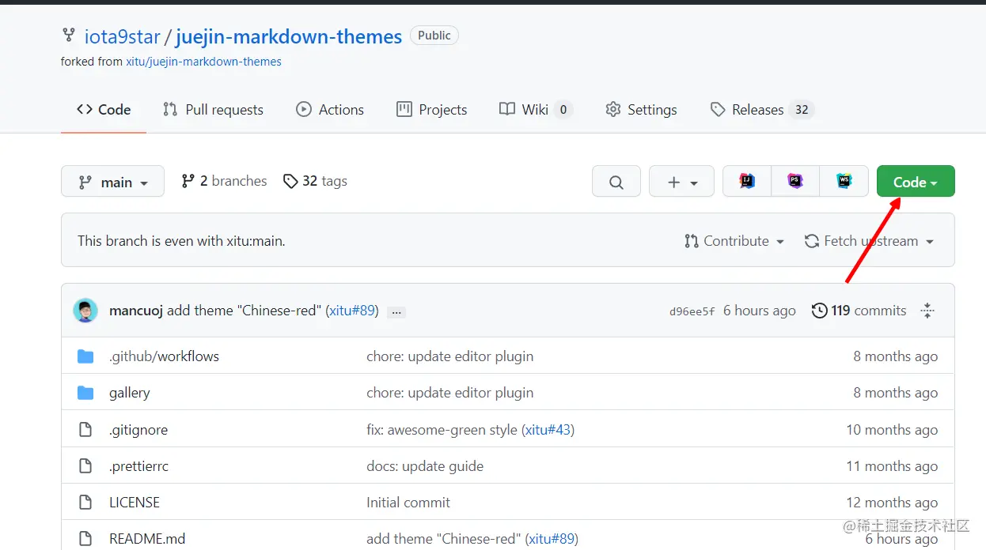Open the main branch dropdown
986x550 pixels.
point(112,182)
